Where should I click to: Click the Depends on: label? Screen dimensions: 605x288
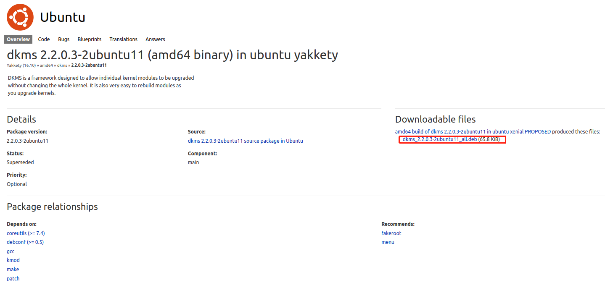click(x=21, y=224)
